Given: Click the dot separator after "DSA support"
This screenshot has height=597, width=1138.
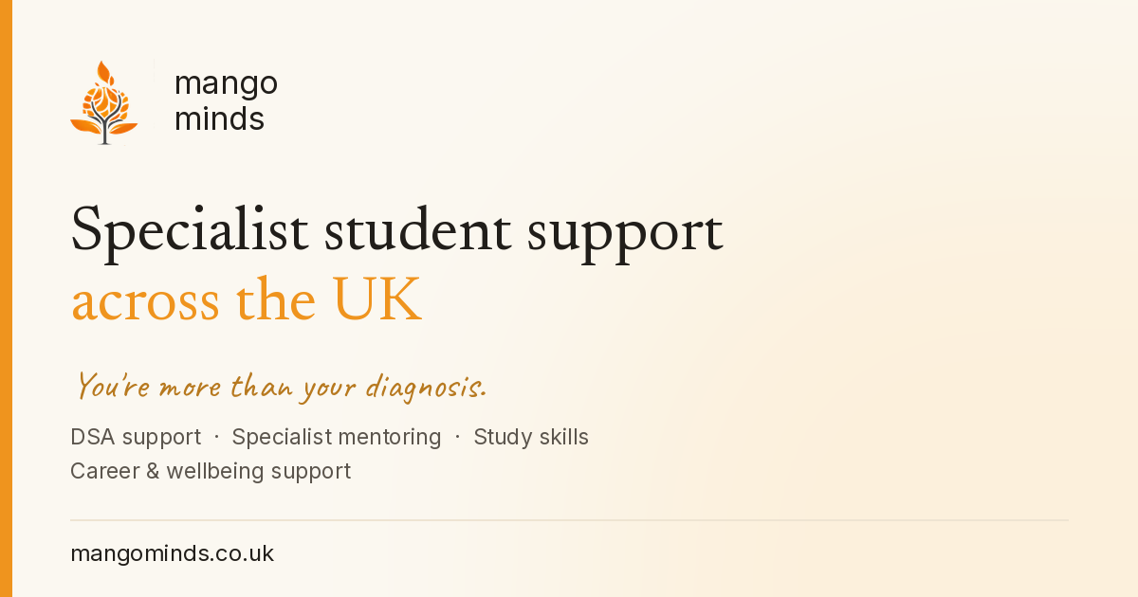Looking at the screenshot, I should 217,437.
